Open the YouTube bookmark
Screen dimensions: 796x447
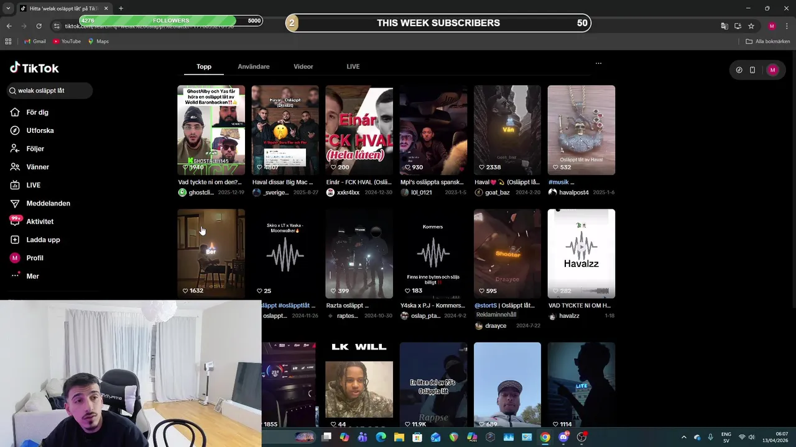(67, 42)
